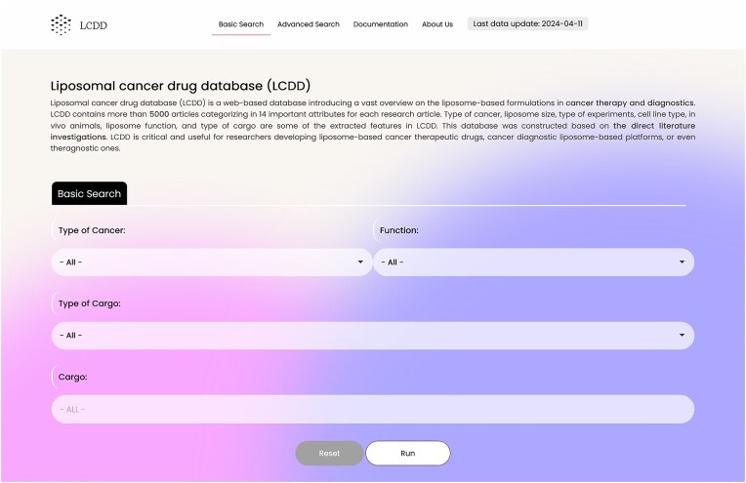Open the Basic Search nav item
This screenshot has width=746, height=483.
(241, 24)
